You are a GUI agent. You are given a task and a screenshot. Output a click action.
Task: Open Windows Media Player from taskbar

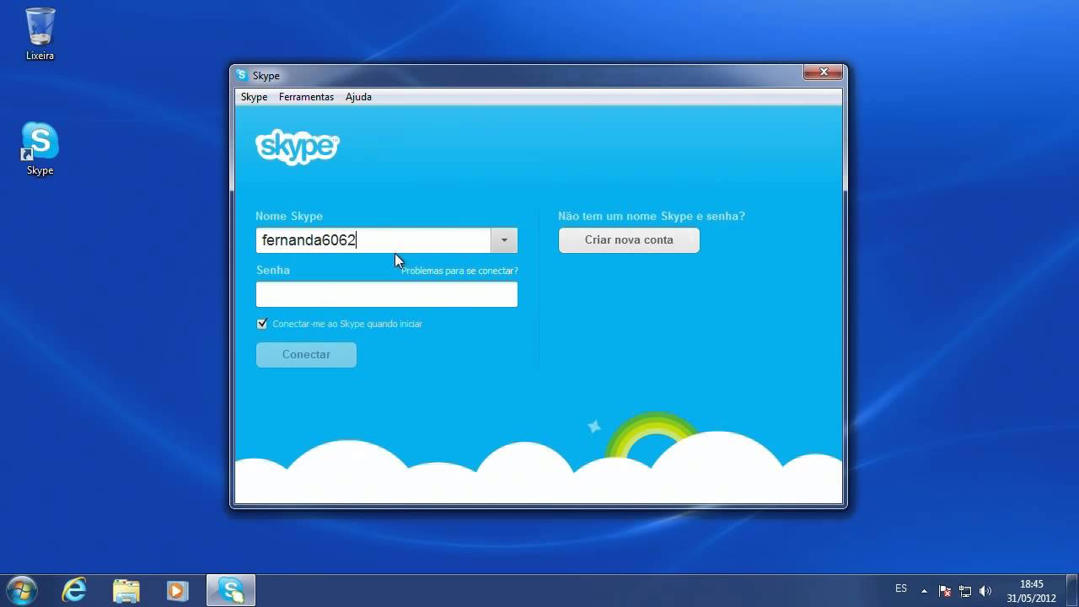(x=177, y=590)
